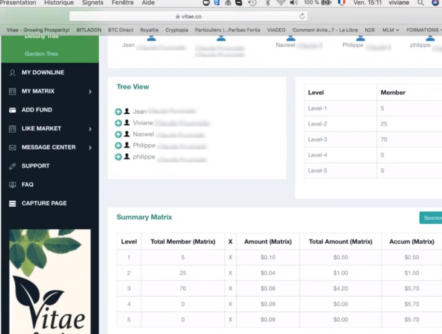Open the Signets menu
The image size is (442, 334).
tap(92, 3)
